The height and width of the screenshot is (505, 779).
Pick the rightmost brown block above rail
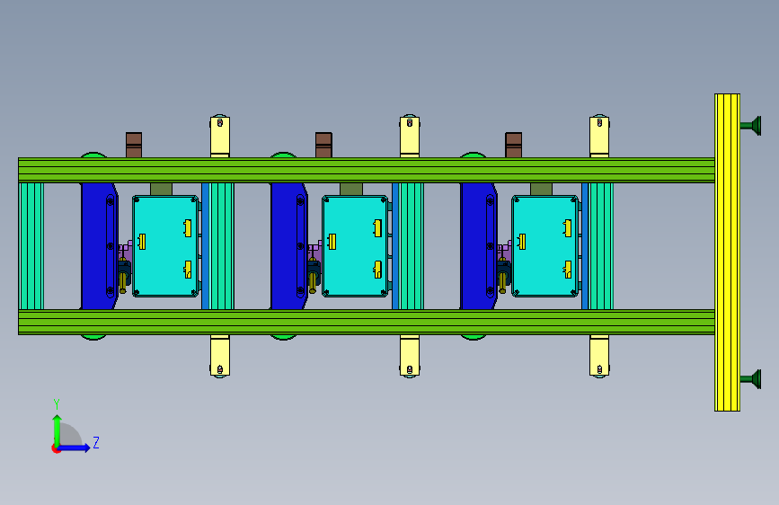(513, 146)
